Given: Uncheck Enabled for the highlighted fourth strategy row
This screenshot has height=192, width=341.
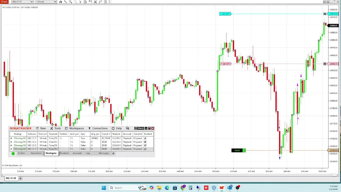Looking at the screenshot, I should (145, 149).
